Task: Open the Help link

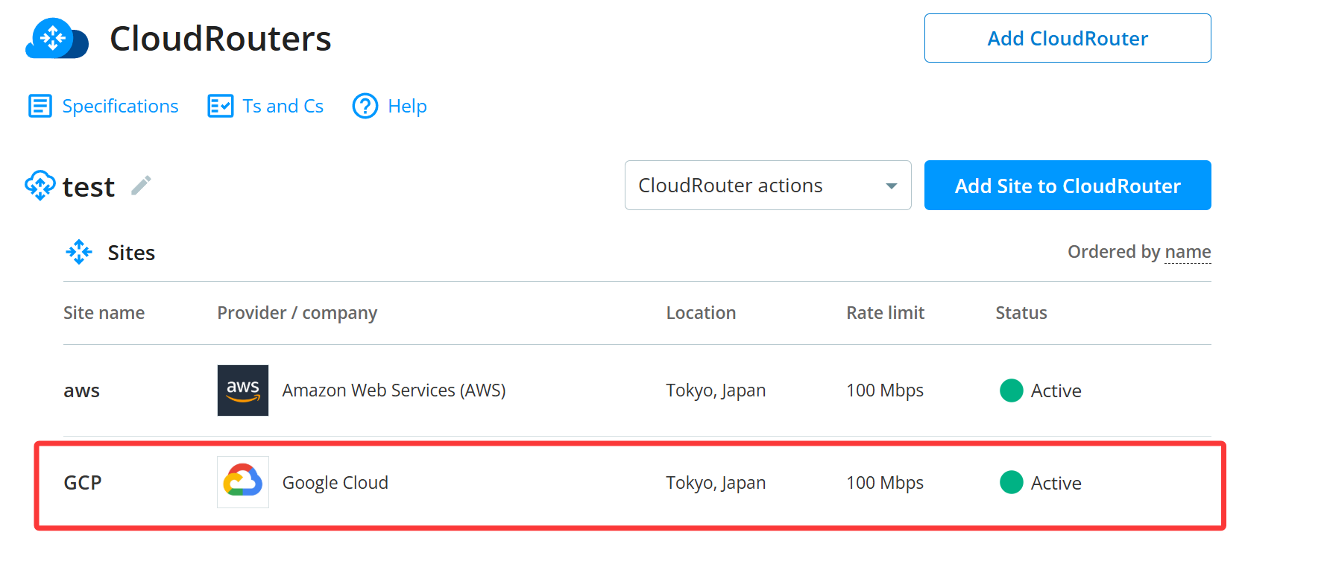Action: click(x=408, y=106)
